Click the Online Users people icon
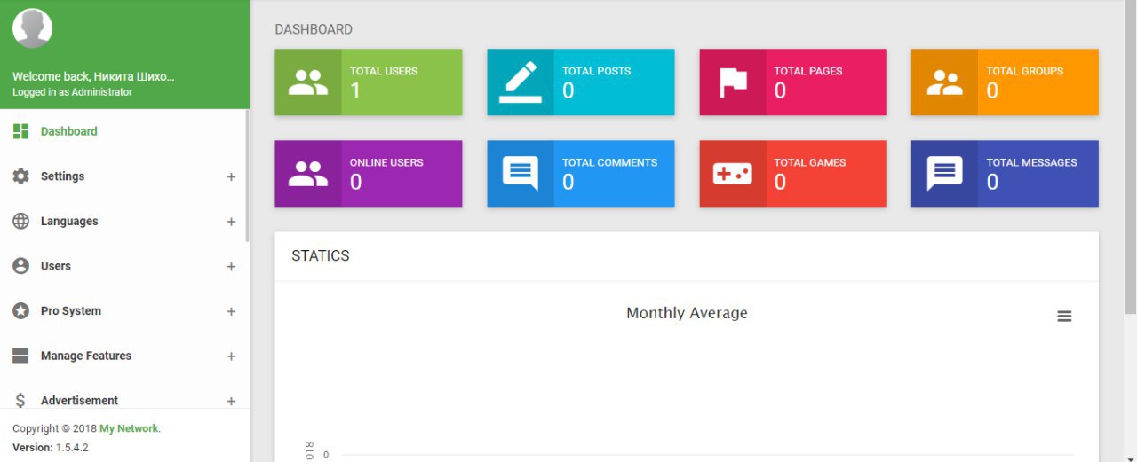 point(308,174)
